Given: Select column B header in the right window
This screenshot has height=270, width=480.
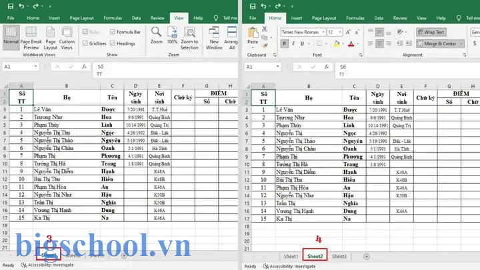Looking at the screenshot, I should coord(309,86).
